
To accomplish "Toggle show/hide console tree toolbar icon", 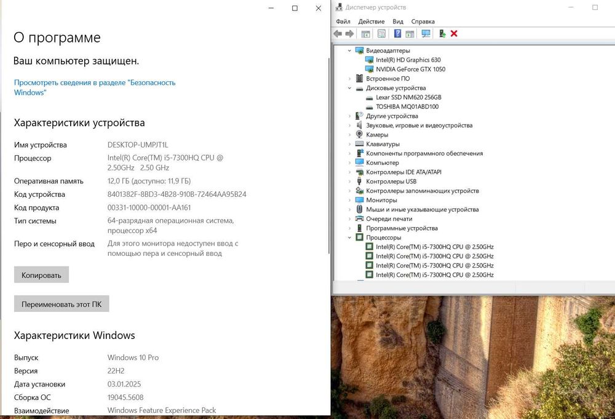I will 365,34.
